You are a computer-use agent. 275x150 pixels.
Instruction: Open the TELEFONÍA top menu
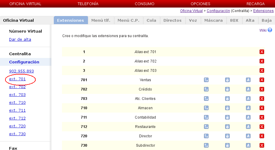click(88, 4)
